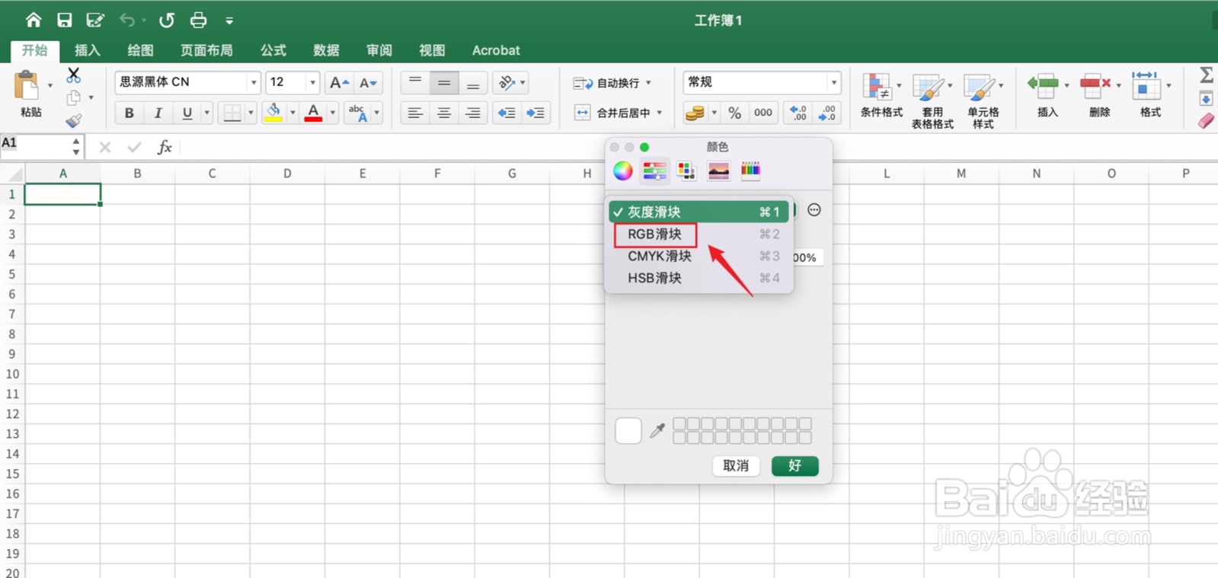This screenshot has width=1218, height=578.
Task: Decrease the indent level
Action: click(x=507, y=113)
